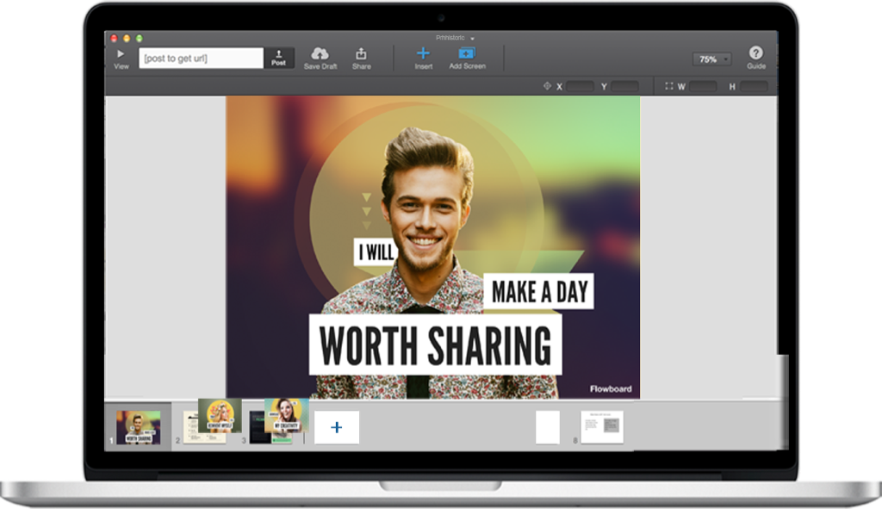Viewport: 882px width, 509px height.
Task: Open the Share options
Action: tap(361, 54)
